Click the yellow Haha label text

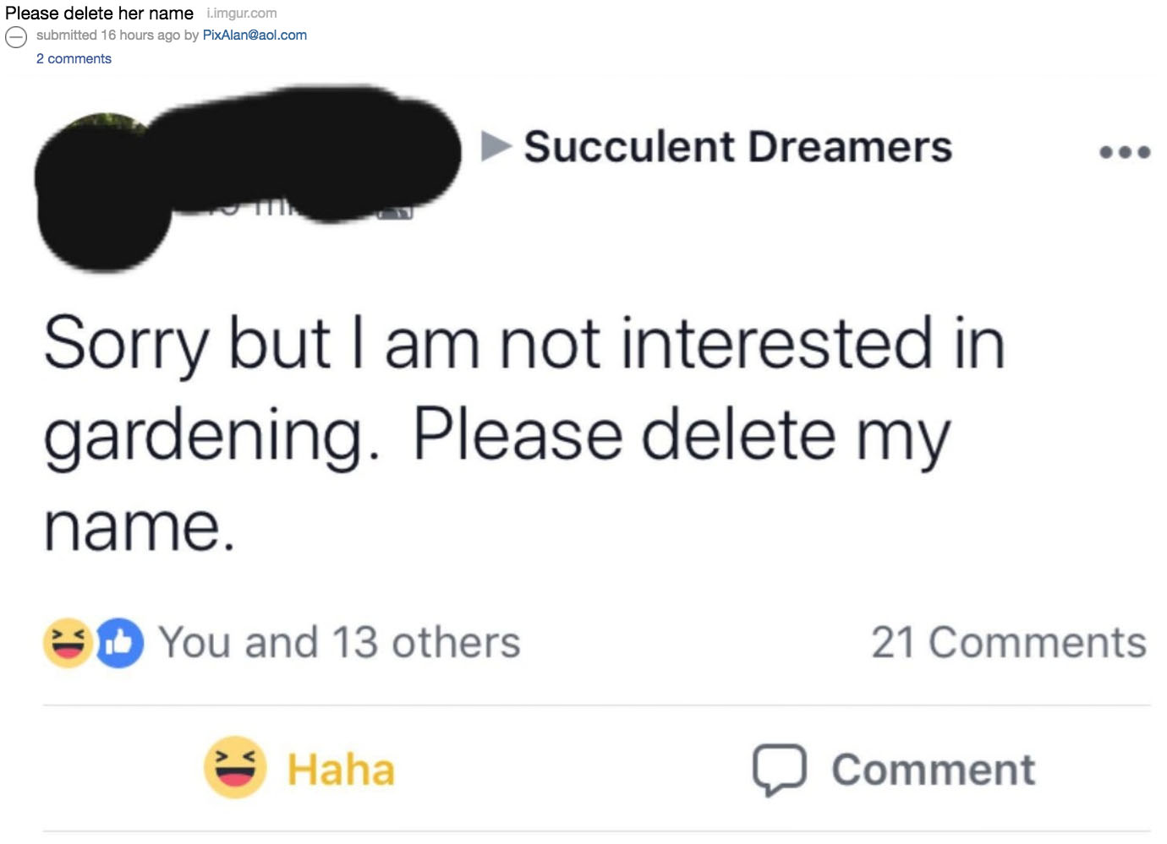[341, 770]
